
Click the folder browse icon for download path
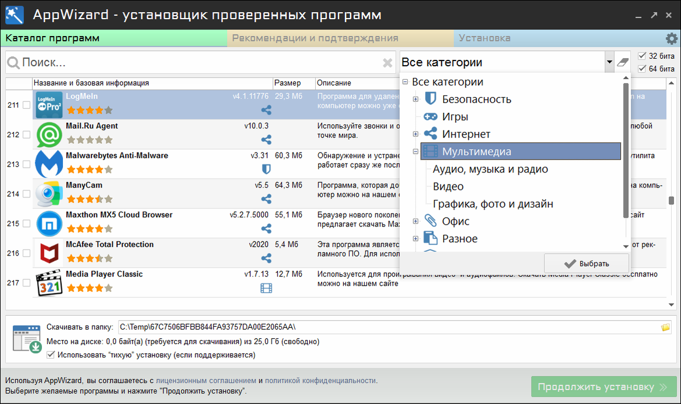click(x=665, y=327)
